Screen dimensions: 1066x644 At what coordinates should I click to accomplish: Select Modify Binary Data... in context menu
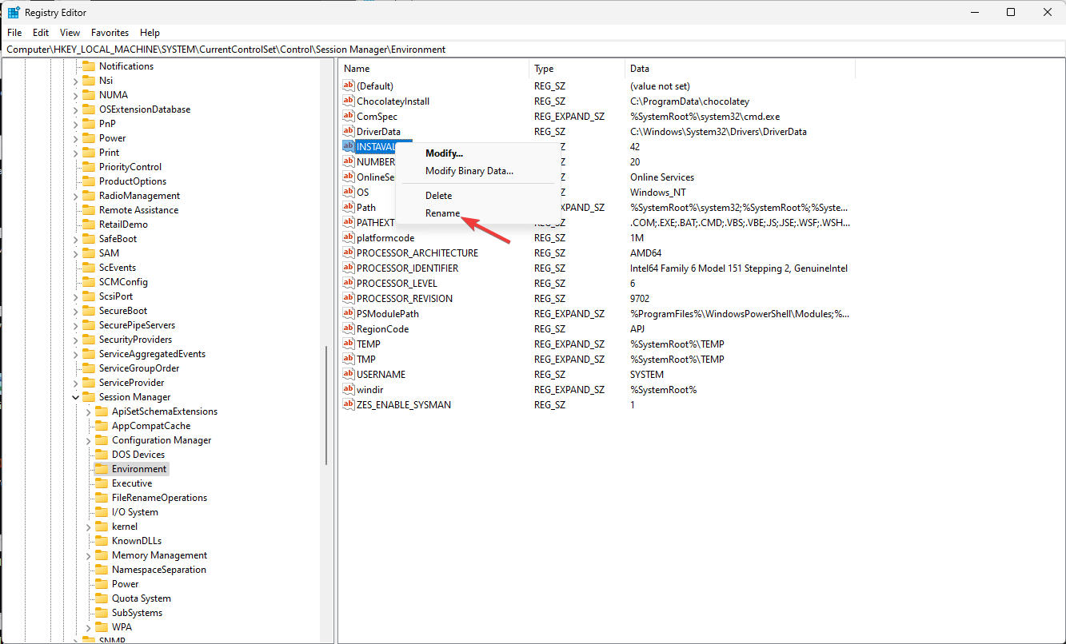coord(469,171)
